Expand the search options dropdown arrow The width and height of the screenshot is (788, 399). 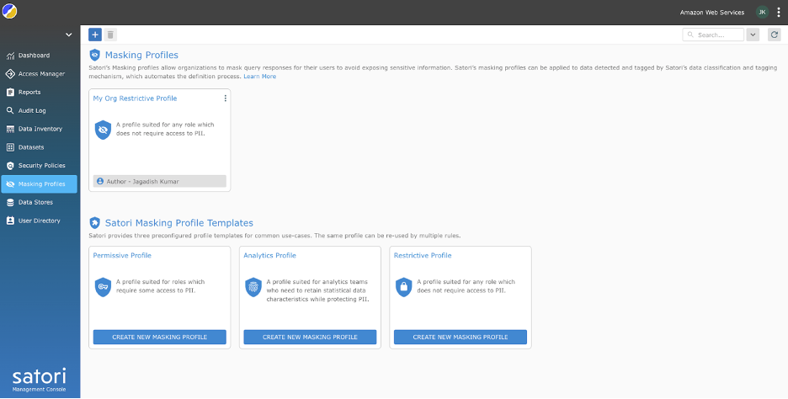753,35
